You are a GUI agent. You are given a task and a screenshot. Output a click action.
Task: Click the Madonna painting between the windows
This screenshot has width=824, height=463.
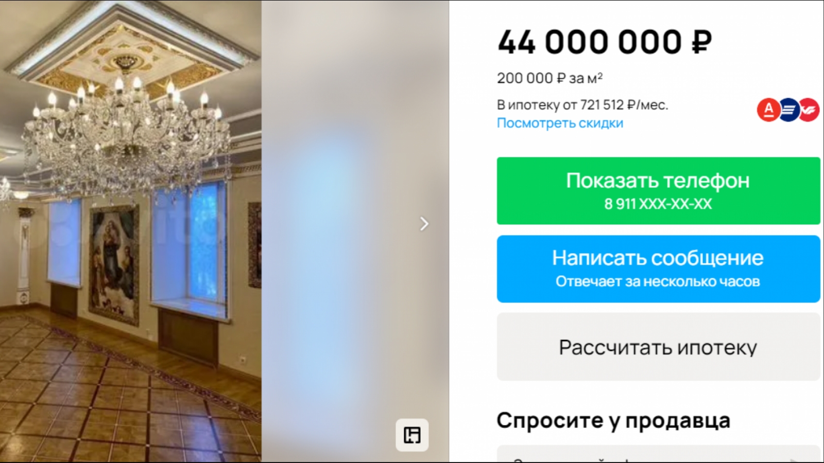[114, 264]
